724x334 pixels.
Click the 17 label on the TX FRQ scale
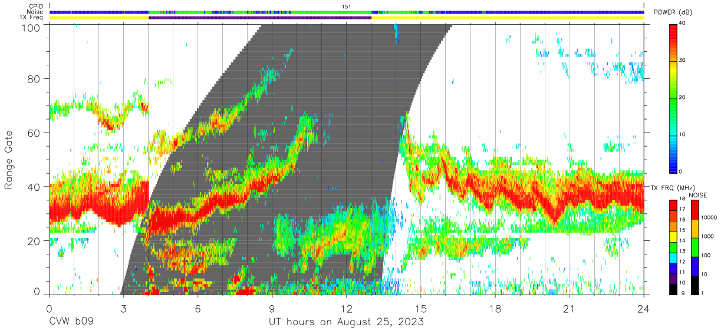(x=682, y=210)
